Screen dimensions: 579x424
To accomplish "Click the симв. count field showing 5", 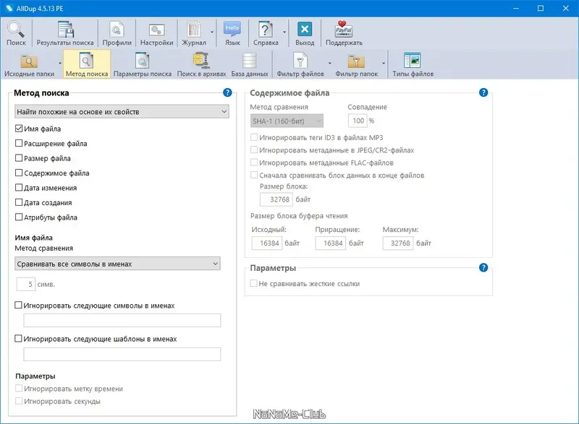I will click(x=26, y=284).
